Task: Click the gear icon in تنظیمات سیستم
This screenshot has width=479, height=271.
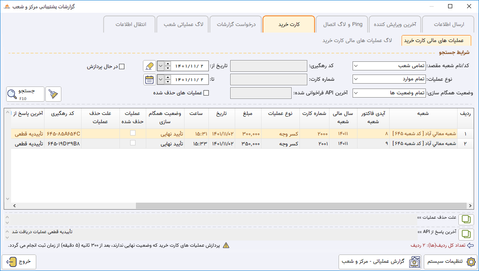Action: [x=471, y=262]
